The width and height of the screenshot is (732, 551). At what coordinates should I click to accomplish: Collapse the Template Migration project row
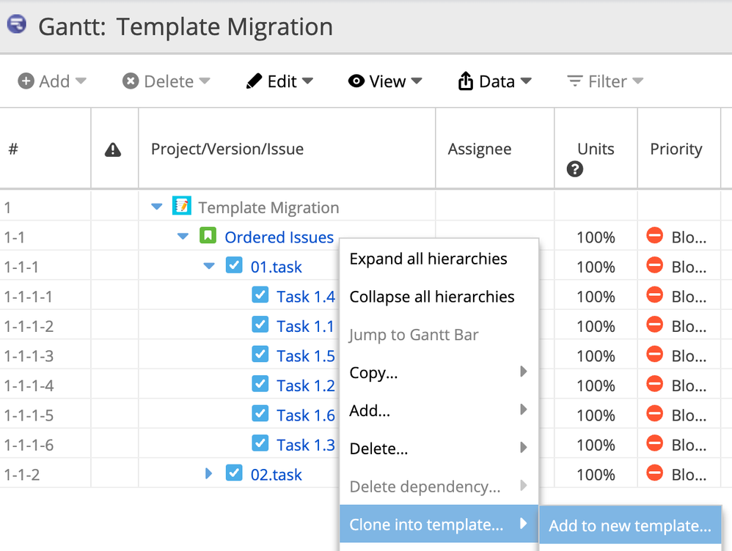157,207
